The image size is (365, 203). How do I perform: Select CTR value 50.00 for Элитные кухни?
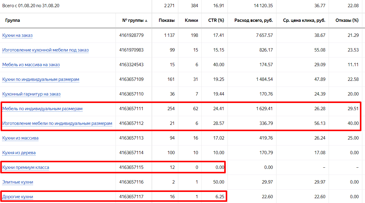click(219, 182)
